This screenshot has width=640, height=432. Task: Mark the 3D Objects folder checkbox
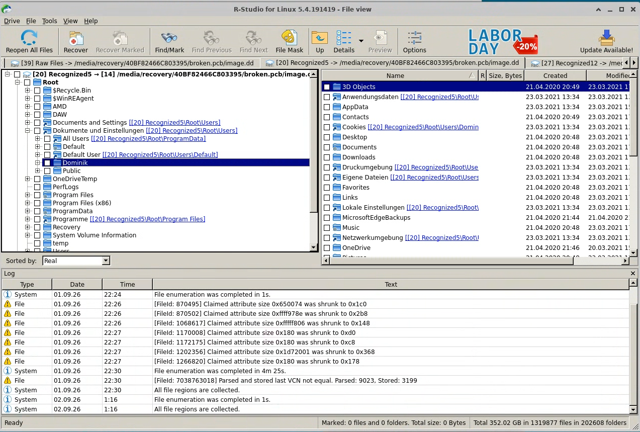click(327, 87)
